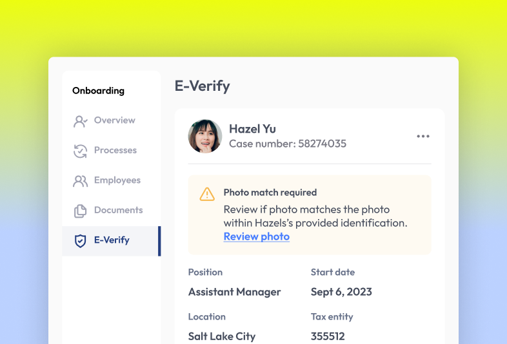The image size is (507, 344).
Task: Click Hazel Yu's profile photo
Action: click(x=205, y=136)
